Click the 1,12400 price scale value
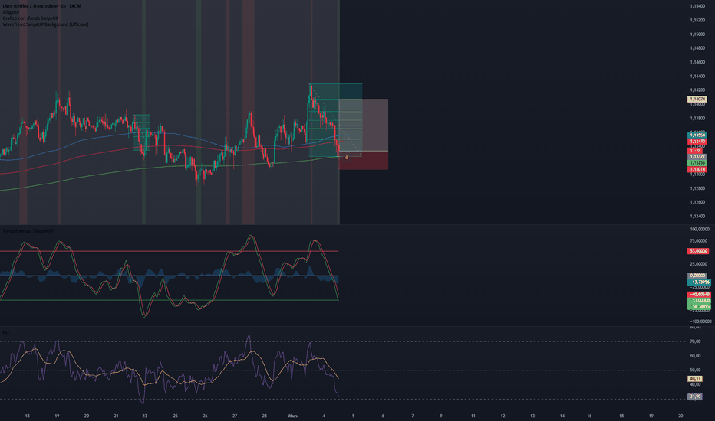Screen dimensions: 715x421 (697, 216)
